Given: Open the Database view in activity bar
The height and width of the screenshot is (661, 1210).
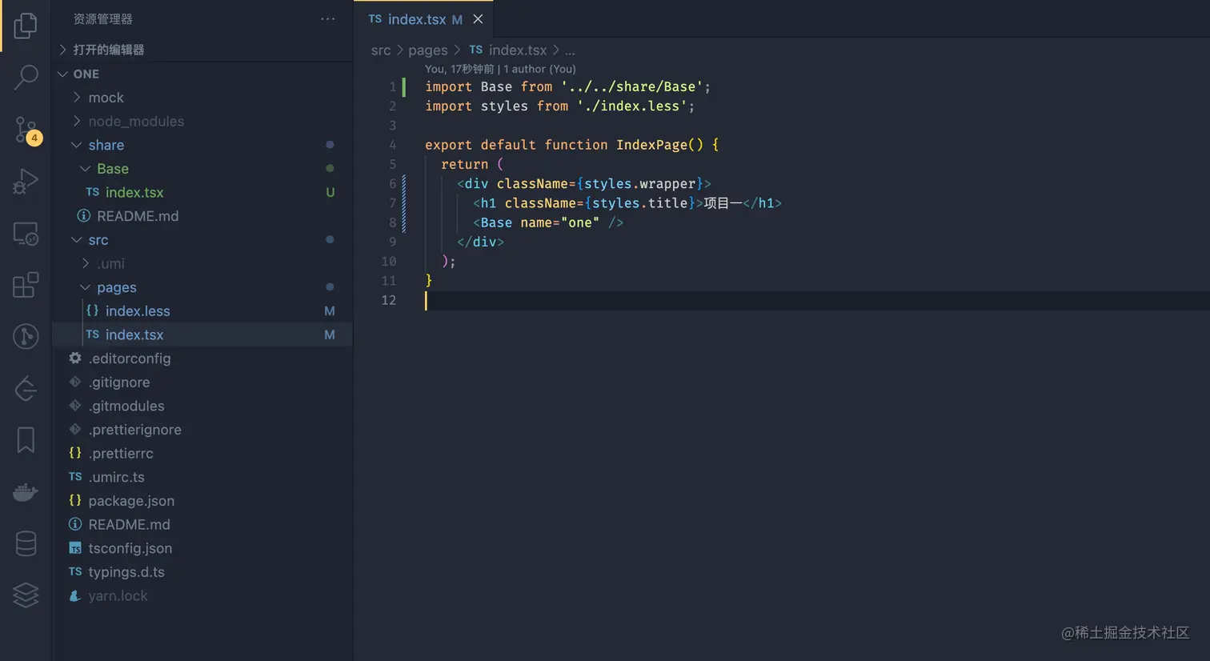Looking at the screenshot, I should (x=26, y=543).
